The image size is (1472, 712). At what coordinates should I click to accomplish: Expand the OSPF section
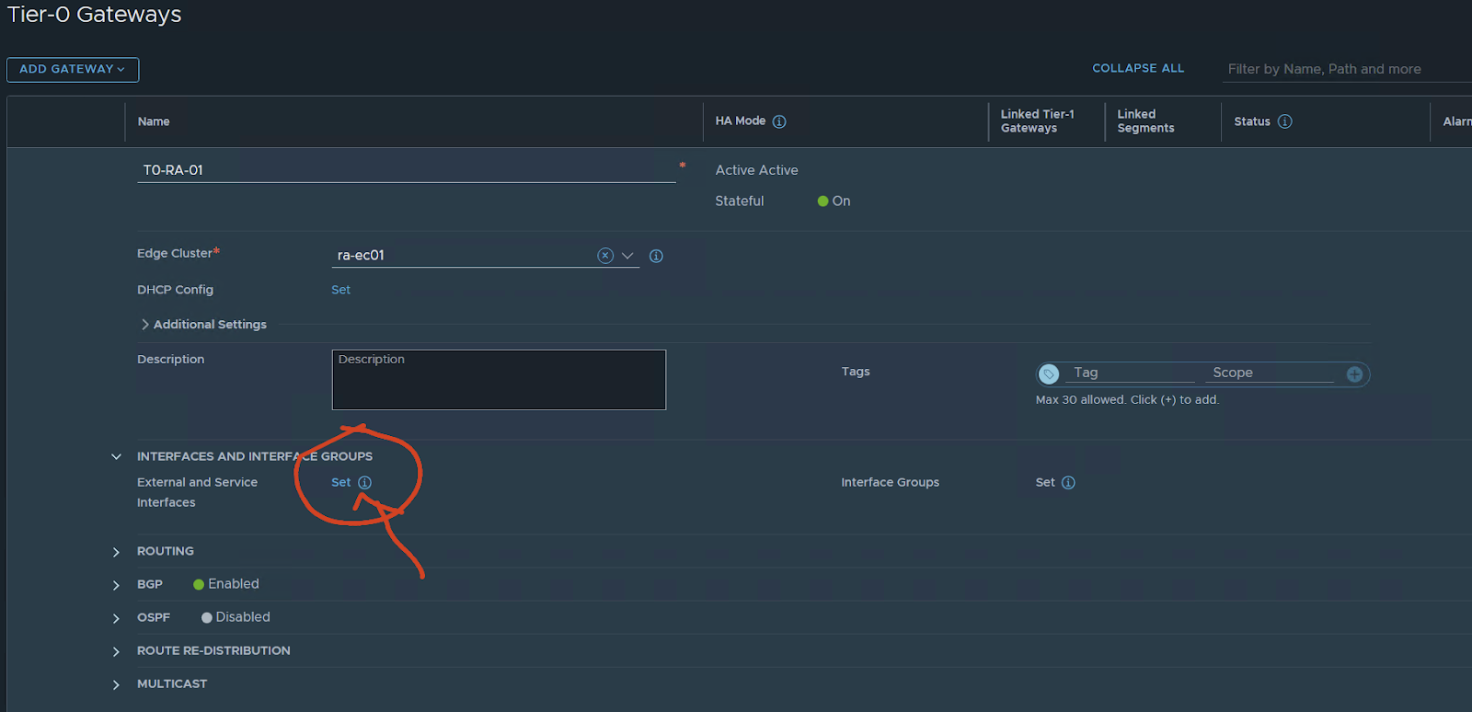pos(116,618)
